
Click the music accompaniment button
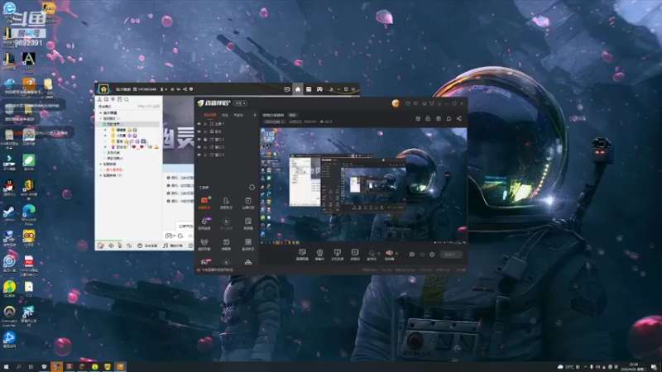[173, 246]
